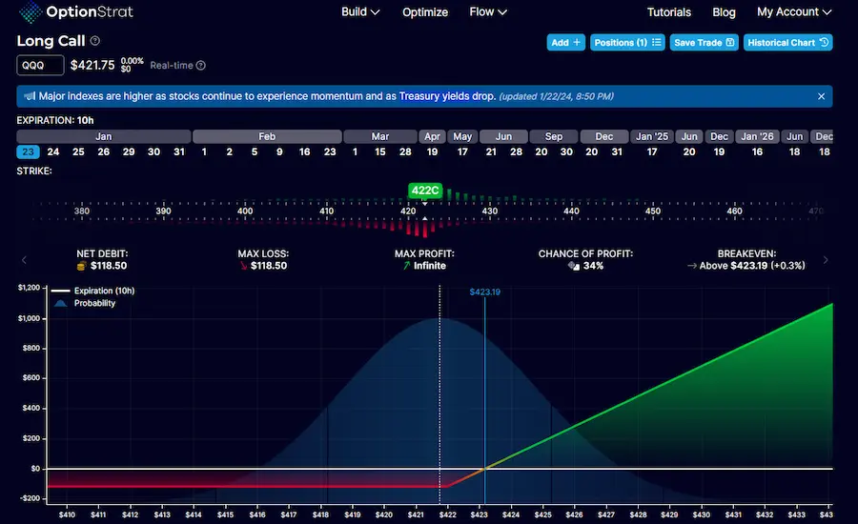
Task: Click the Real-time info question icon
Action: pos(201,66)
